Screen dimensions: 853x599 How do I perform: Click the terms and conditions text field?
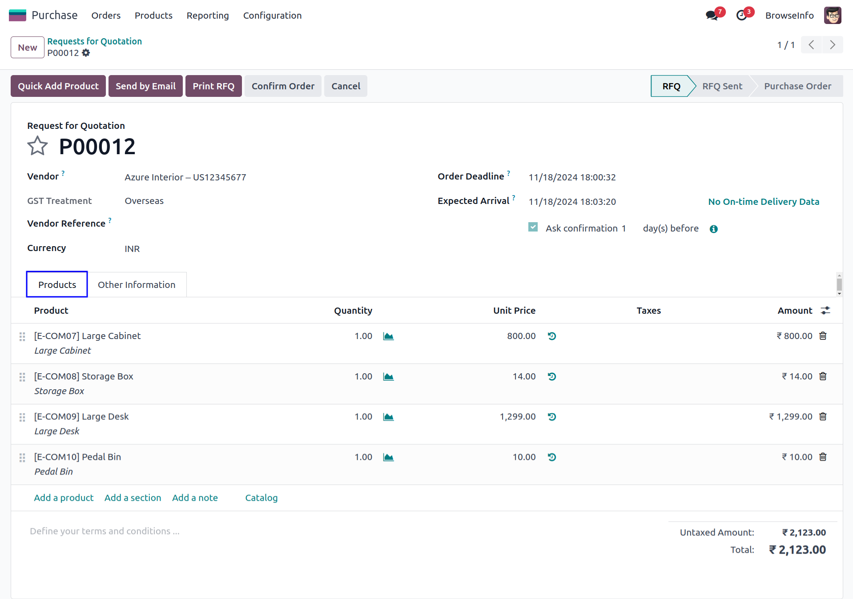click(105, 531)
